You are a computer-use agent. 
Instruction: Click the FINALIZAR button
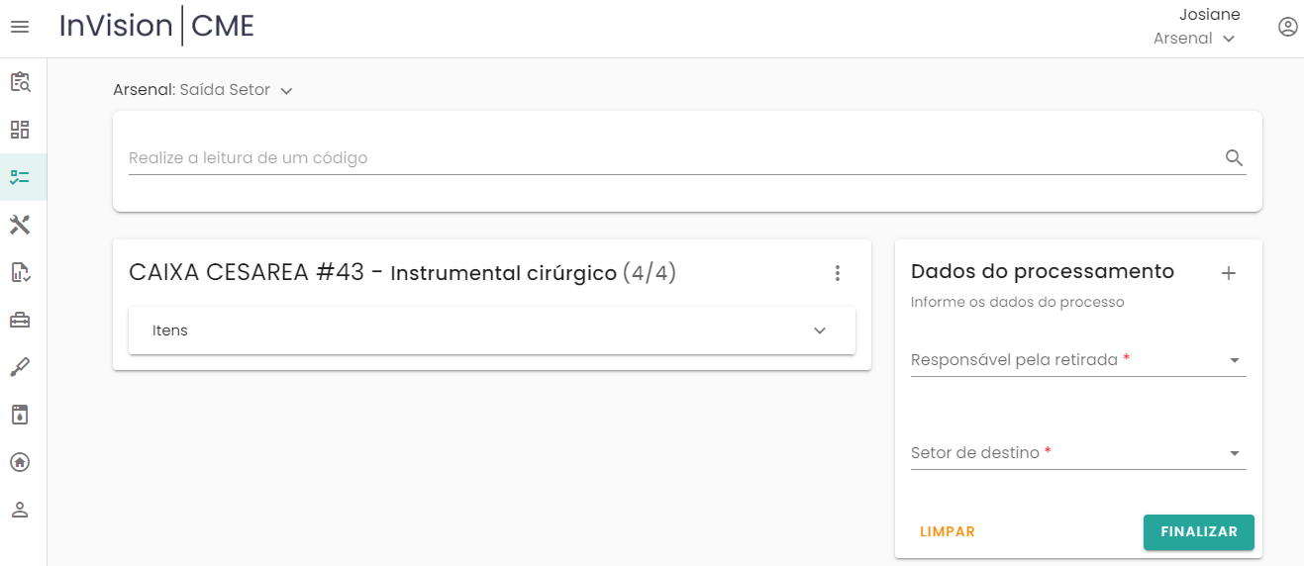pyautogui.click(x=1198, y=531)
